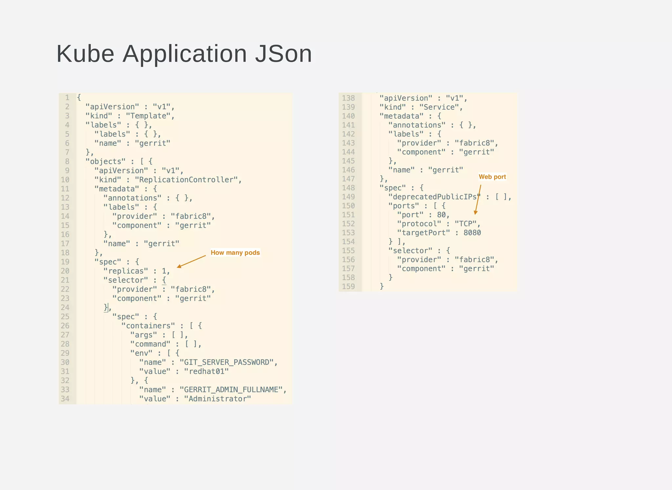Click the "containers" : [ { line
This screenshot has width=672, height=490.
click(161, 326)
